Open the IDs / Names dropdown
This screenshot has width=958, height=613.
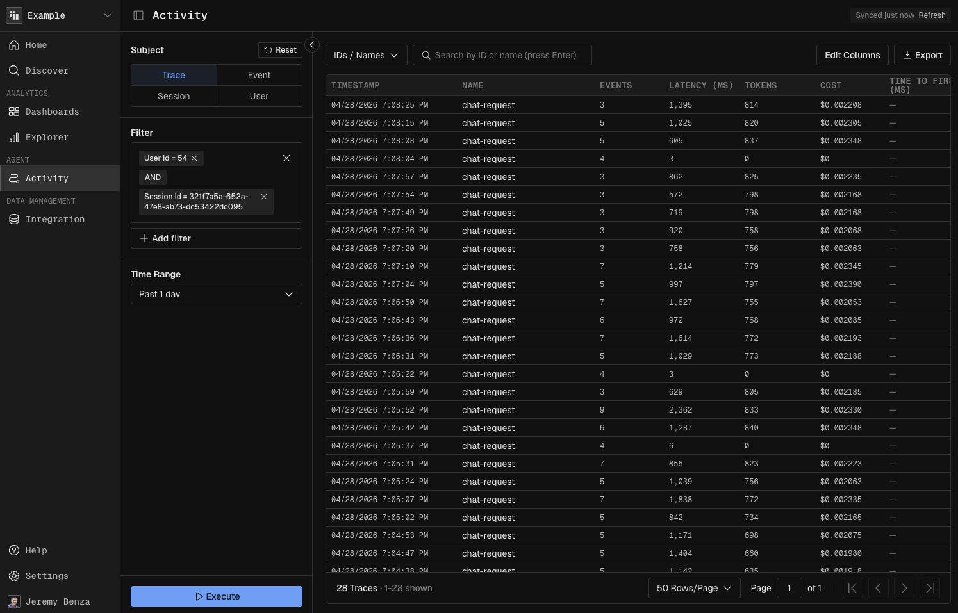point(366,55)
